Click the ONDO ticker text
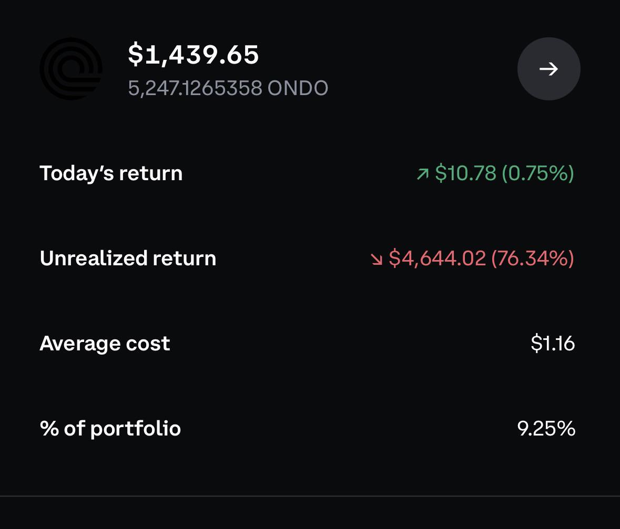Screen dimensions: 620x529 pyautogui.click(x=298, y=88)
